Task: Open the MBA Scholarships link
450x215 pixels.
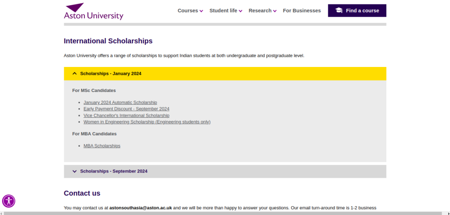Action: pos(102,146)
